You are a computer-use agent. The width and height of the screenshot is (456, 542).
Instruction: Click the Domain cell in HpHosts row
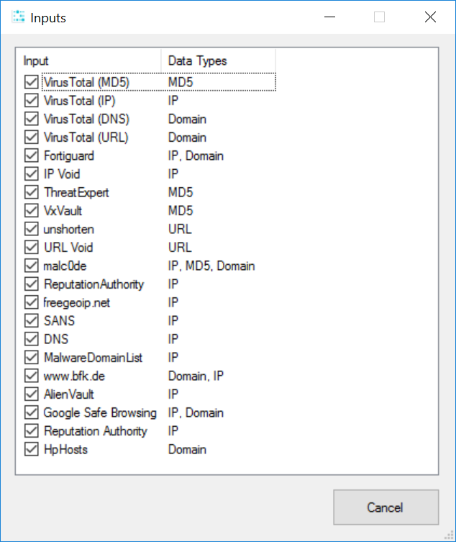coord(187,449)
